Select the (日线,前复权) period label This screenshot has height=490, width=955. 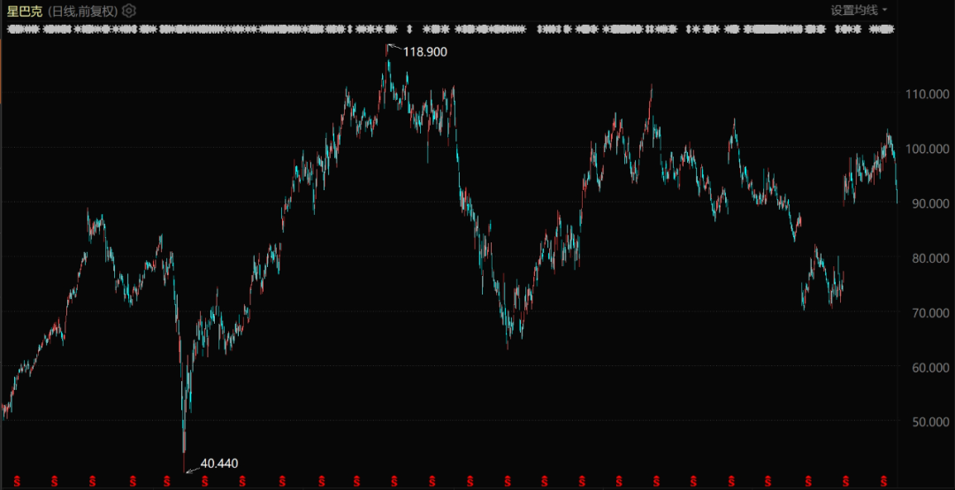[x=81, y=11]
